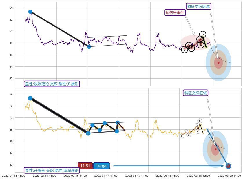Click the large blue peak marker in bottom chart
This screenshot has width=243, height=179.
point(30,98)
